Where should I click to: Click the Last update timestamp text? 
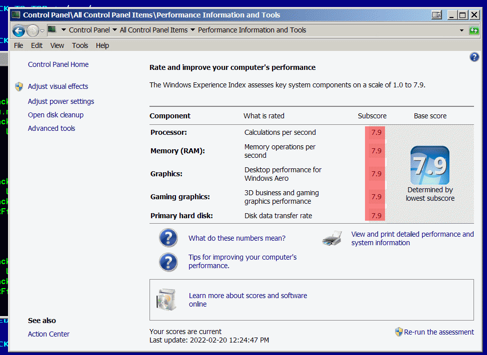[x=209, y=340]
